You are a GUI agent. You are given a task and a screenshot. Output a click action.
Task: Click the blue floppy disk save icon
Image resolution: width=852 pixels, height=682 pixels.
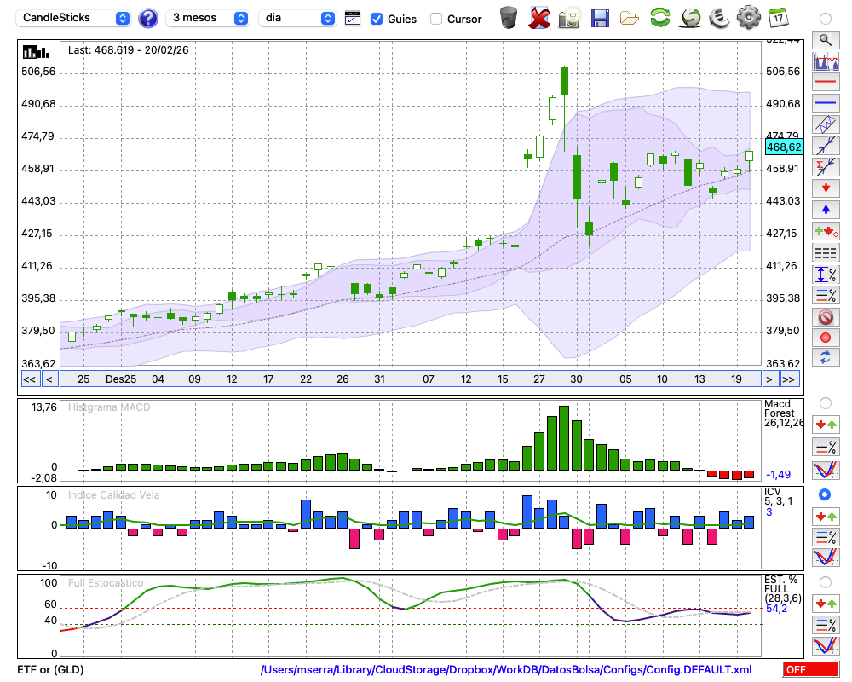(x=600, y=18)
